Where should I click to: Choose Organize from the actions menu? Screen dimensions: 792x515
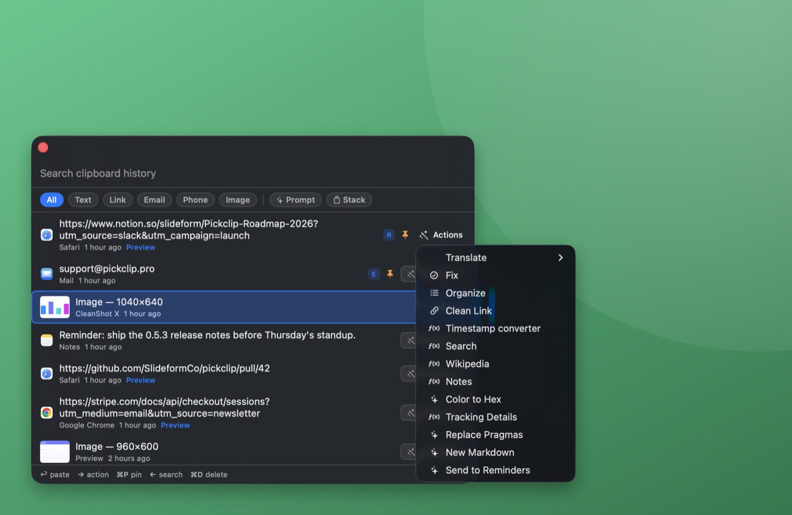(x=495, y=293)
